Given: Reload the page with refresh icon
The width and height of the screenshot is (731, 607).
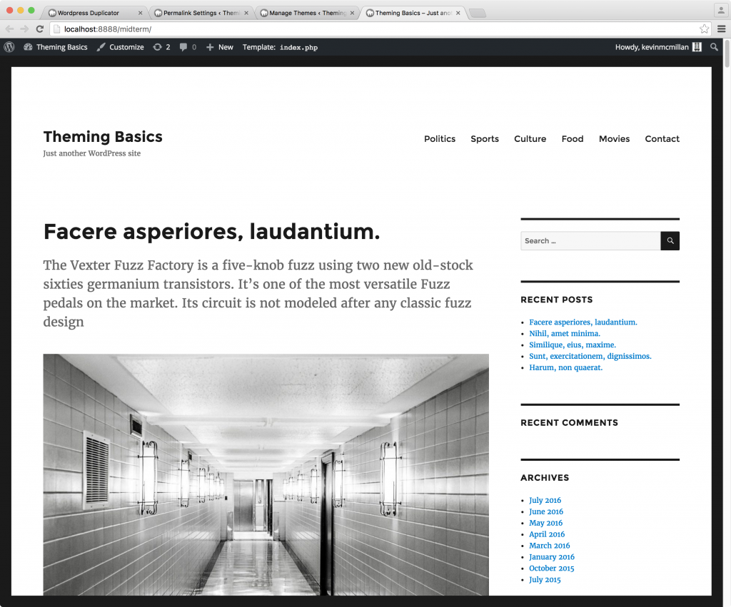Looking at the screenshot, I should pos(40,29).
